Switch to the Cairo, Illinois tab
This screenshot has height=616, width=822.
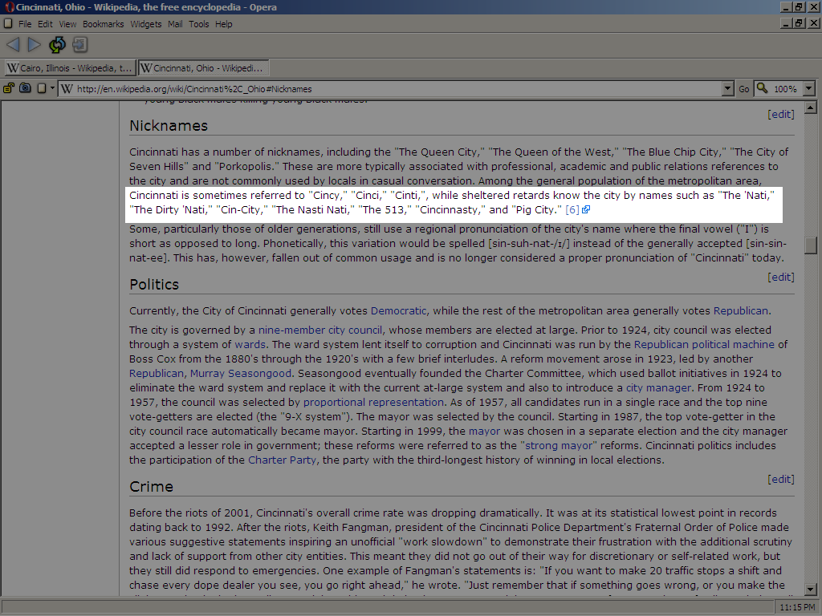click(69, 68)
